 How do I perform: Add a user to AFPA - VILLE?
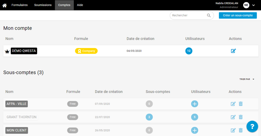(x=194, y=104)
